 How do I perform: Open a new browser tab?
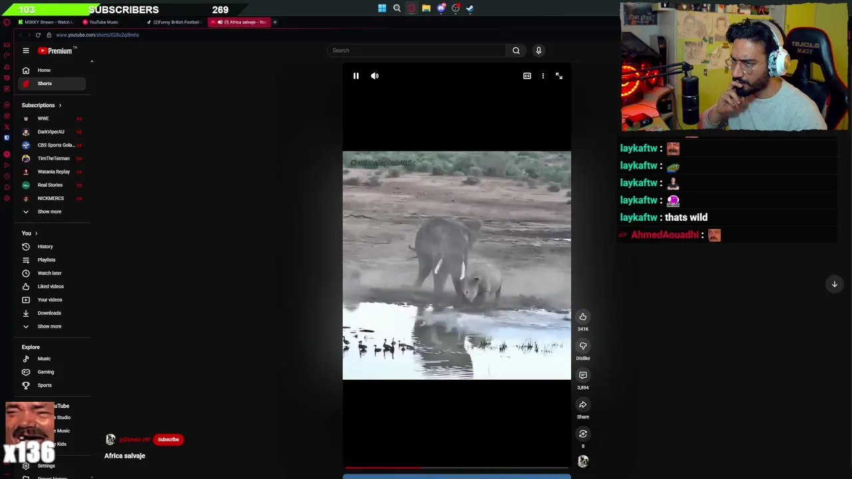coord(275,22)
